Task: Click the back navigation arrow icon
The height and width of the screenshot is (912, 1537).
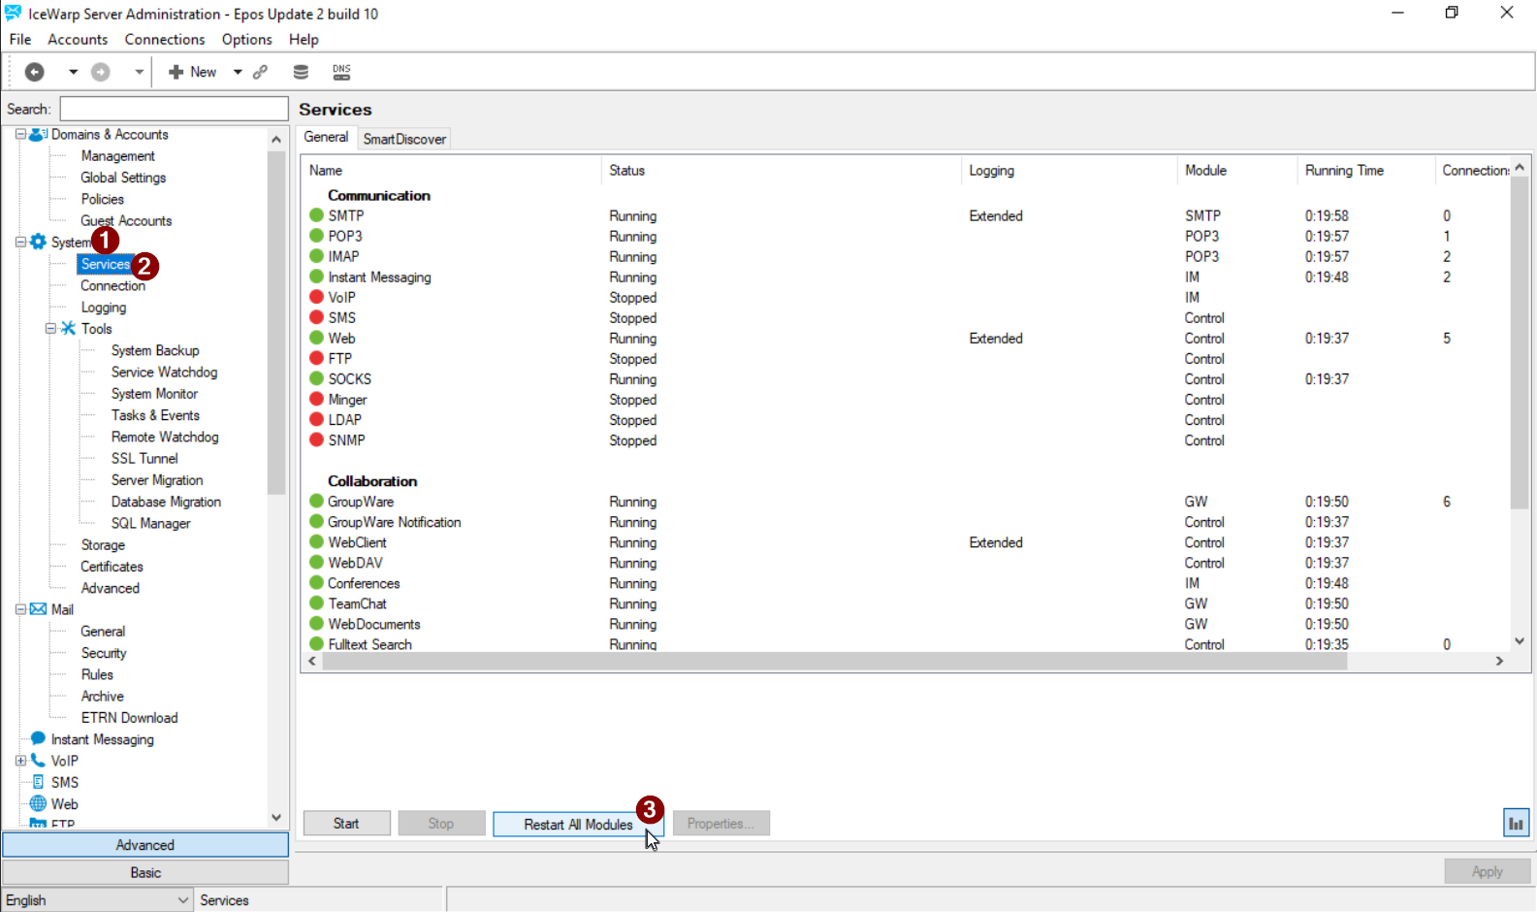Action: pyautogui.click(x=35, y=72)
